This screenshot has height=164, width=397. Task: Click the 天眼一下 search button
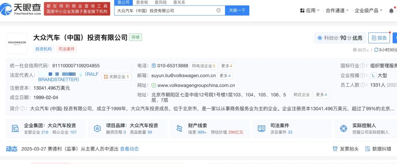click(237, 10)
